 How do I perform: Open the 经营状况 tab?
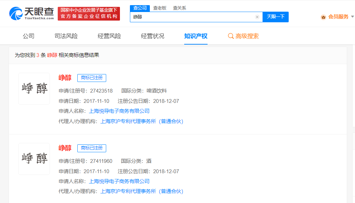[x=153, y=36]
